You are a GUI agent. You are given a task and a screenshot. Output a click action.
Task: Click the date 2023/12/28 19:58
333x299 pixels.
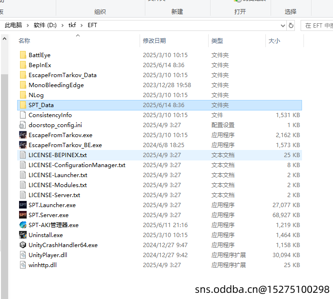click(167, 85)
